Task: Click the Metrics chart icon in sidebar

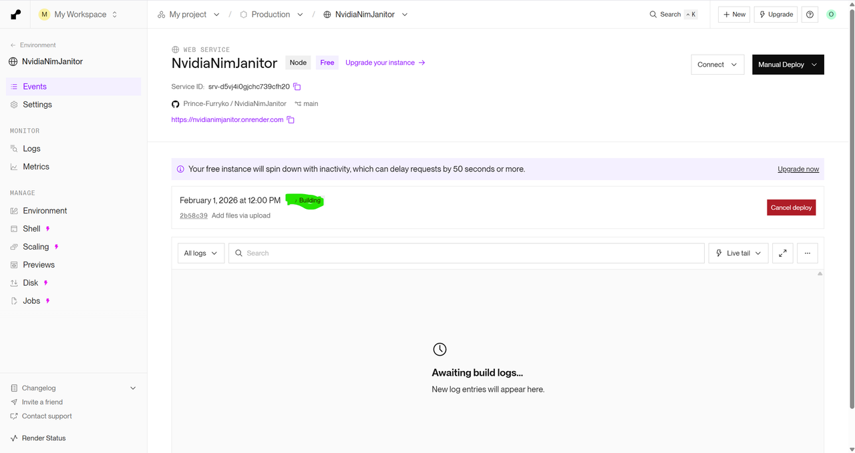Action: coord(14,167)
